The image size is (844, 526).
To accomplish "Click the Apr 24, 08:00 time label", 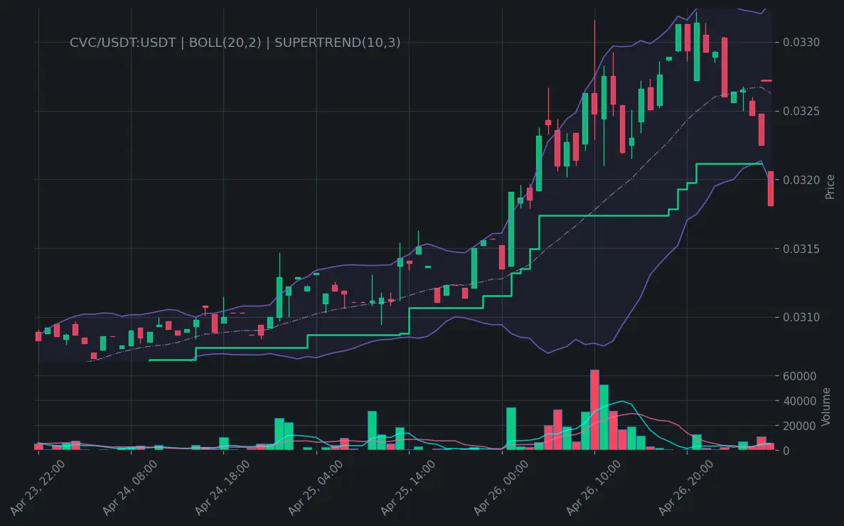I will click(x=130, y=488).
